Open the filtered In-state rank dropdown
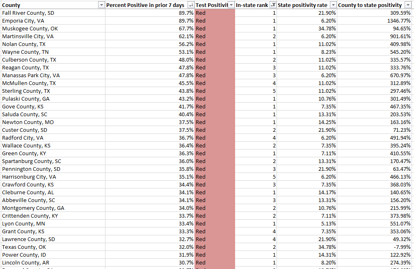 273,5
